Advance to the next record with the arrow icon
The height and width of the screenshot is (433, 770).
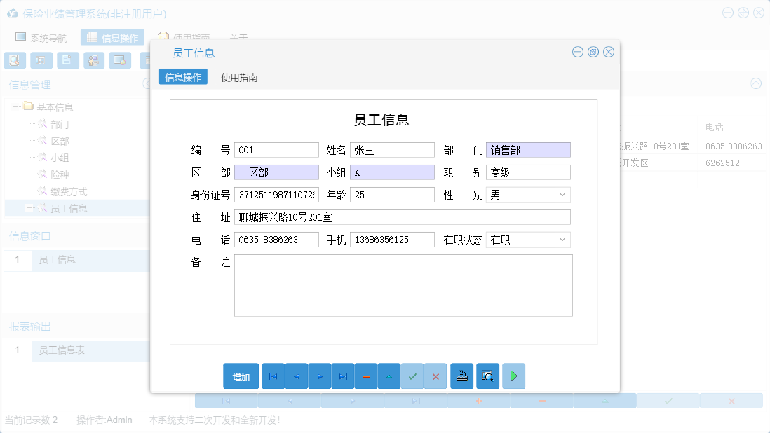pyautogui.click(x=319, y=376)
